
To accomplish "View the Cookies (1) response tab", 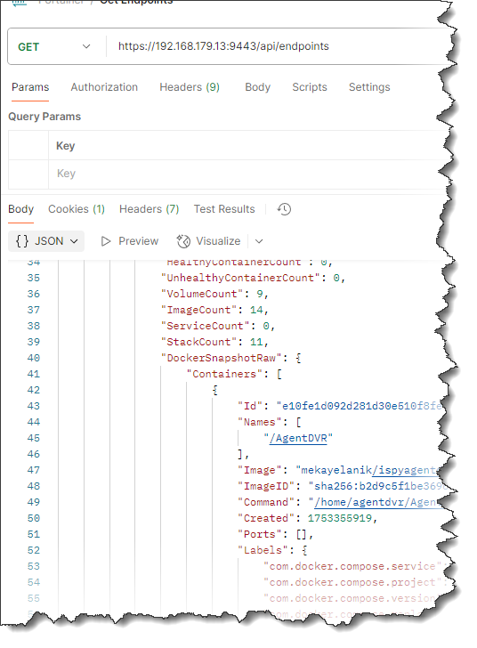I will (x=77, y=209).
